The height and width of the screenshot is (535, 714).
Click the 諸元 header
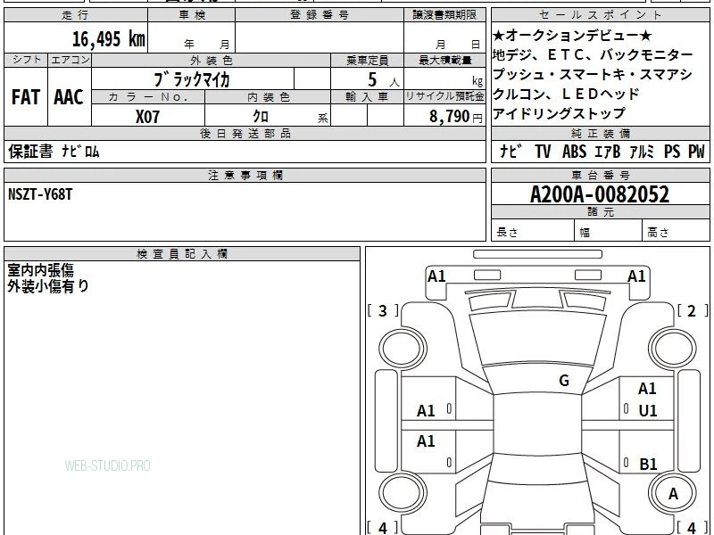click(600, 212)
